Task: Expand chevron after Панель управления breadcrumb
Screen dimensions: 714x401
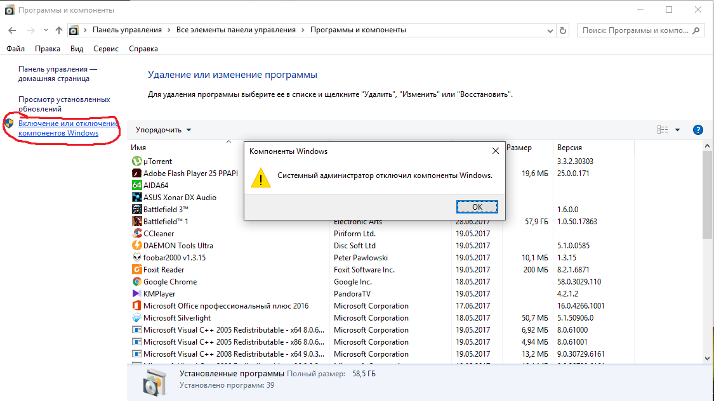Action: point(169,30)
